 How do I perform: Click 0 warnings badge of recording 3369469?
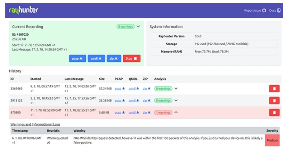(163, 89)
